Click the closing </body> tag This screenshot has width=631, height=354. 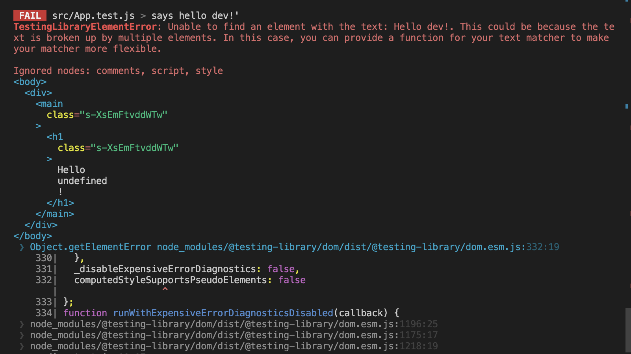[x=33, y=236]
